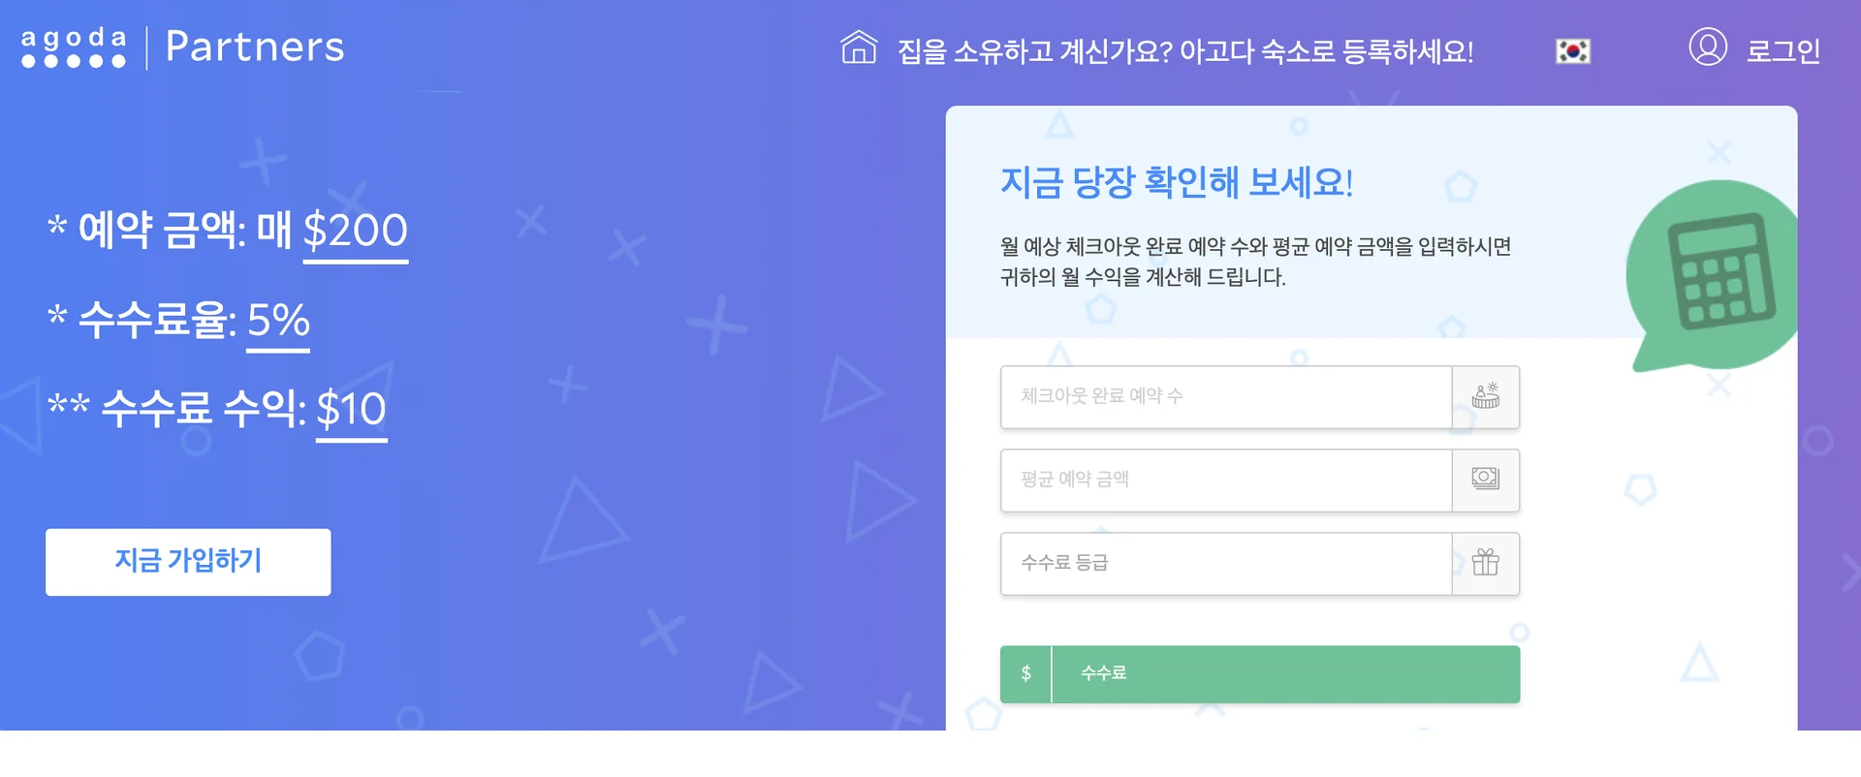Click the underlined 5% commission rate
The image size is (1861, 777).
tap(278, 322)
